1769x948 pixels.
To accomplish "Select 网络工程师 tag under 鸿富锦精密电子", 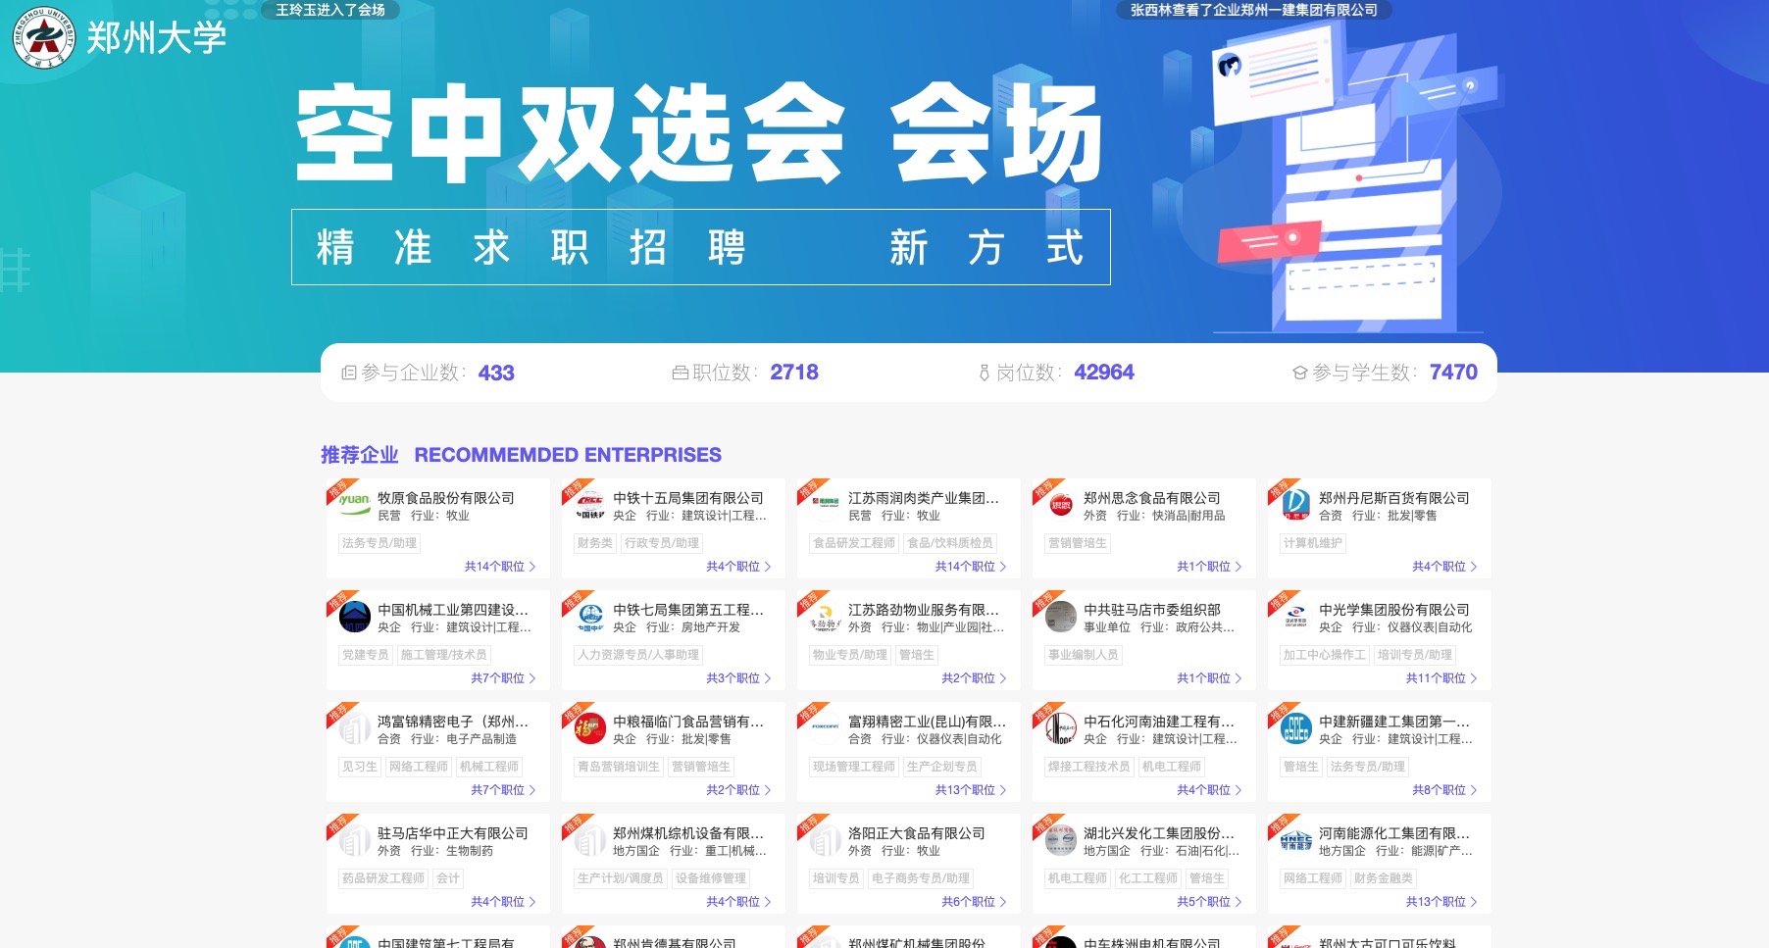I will [x=419, y=767].
